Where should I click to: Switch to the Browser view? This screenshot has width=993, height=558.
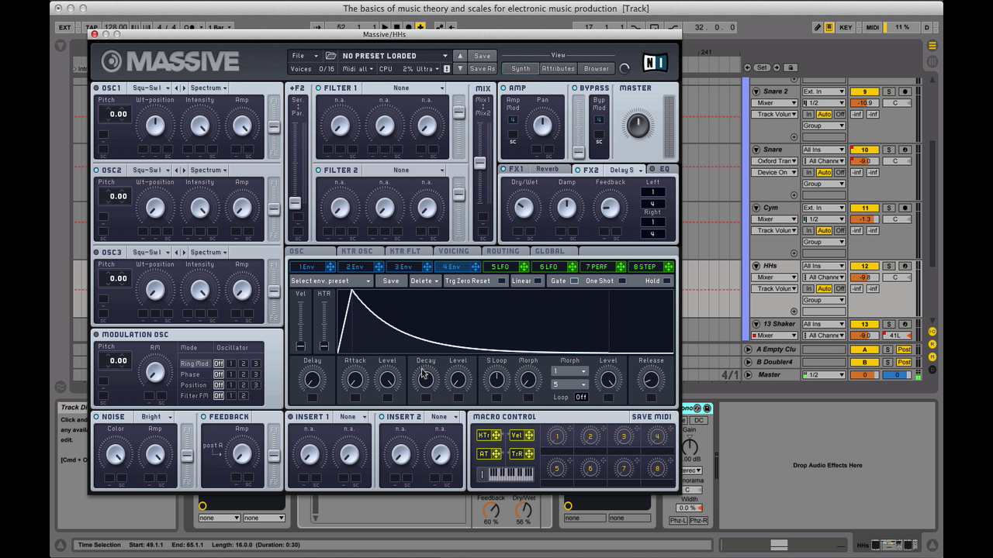coord(597,69)
